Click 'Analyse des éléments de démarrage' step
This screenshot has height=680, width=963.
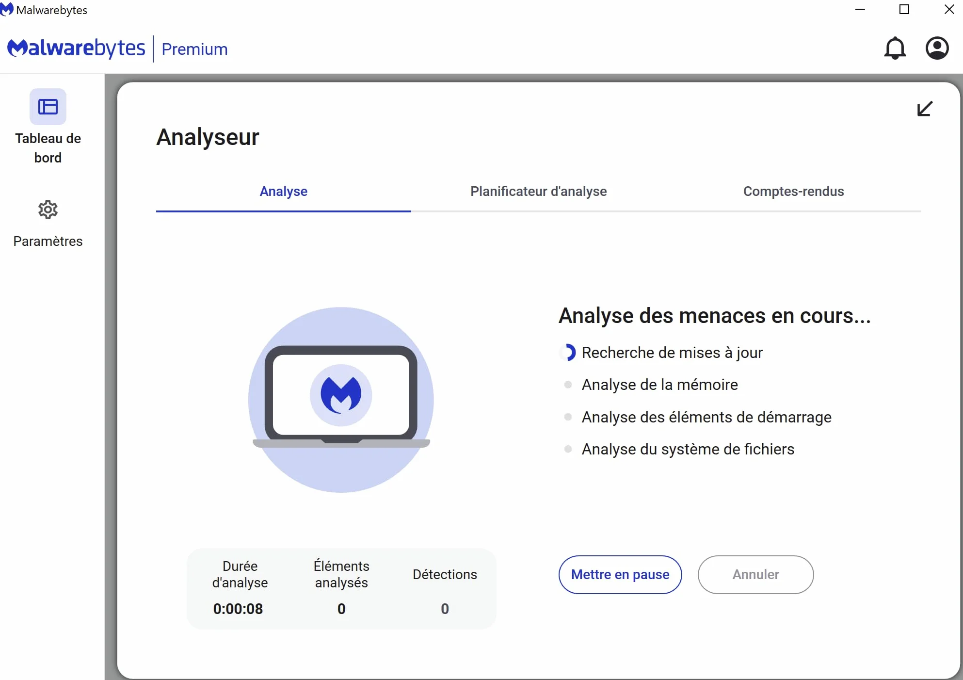pyautogui.click(x=706, y=417)
